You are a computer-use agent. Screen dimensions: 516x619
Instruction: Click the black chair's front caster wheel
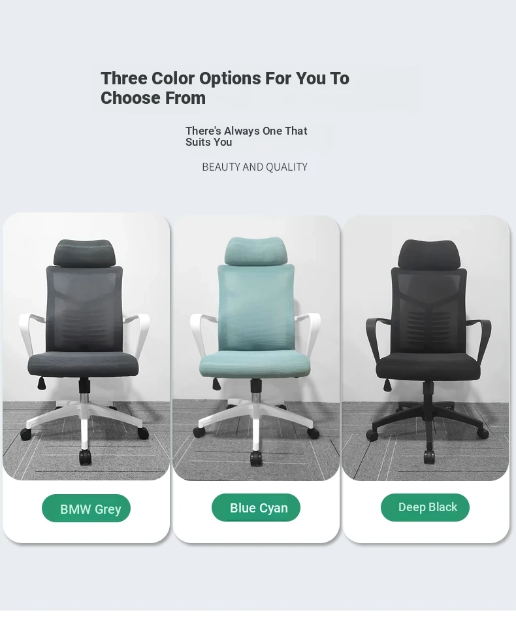click(x=429, y=456)
